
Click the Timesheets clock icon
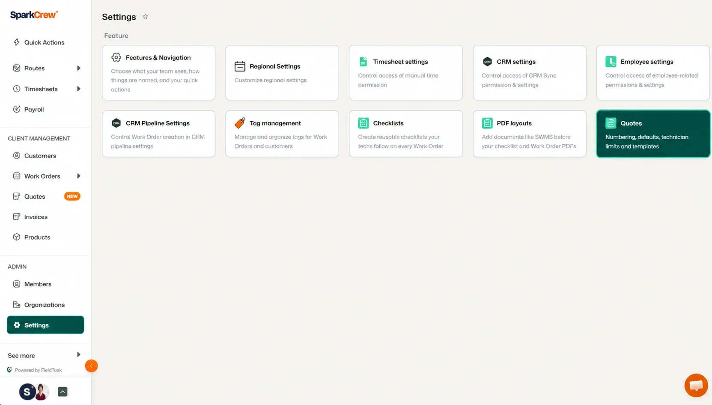(x=17, y=89)
